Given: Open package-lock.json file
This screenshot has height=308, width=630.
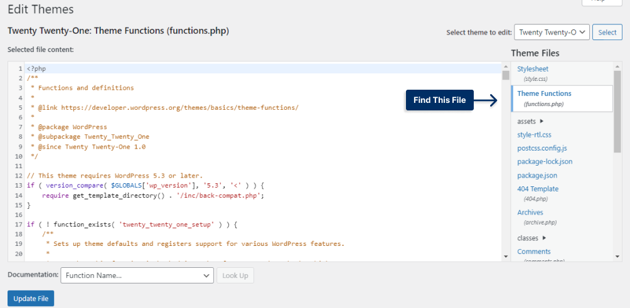Looking at the screenshot, I should tap(545, 161).
